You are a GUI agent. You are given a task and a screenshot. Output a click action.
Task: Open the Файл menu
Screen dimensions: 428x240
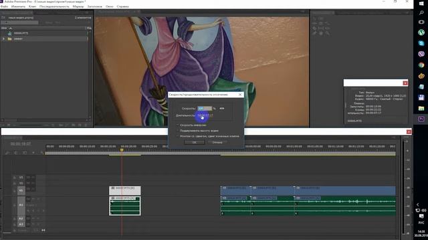click(x=4, y=6)
